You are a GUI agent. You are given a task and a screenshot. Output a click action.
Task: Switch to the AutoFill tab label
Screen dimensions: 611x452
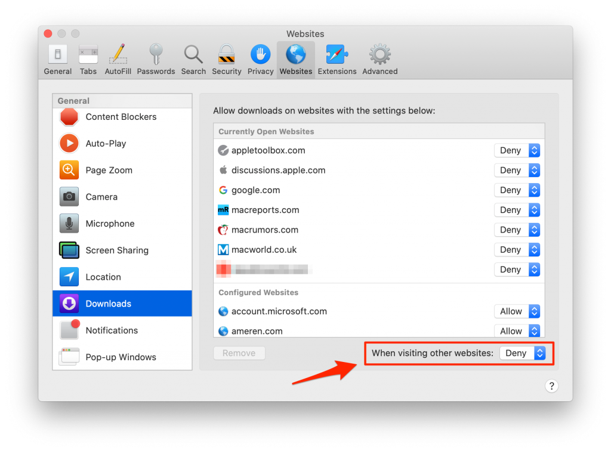(118, 71)
